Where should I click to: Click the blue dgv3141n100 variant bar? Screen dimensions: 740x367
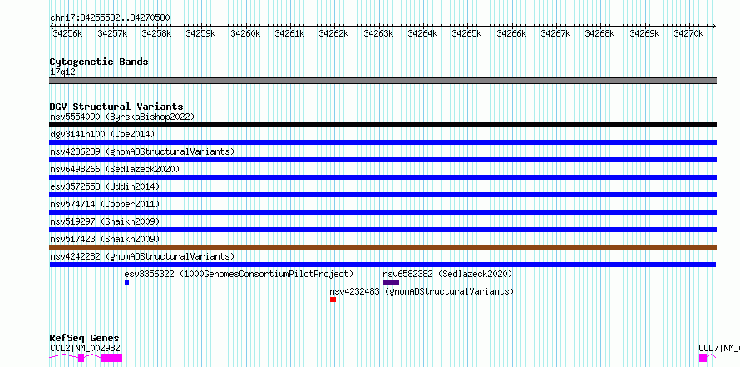(x=382, y=142)
